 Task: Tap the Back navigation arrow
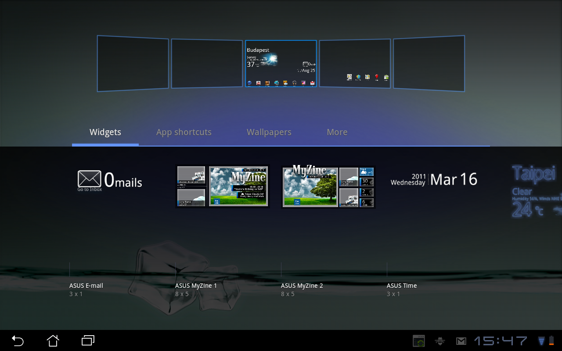(18, 340)
